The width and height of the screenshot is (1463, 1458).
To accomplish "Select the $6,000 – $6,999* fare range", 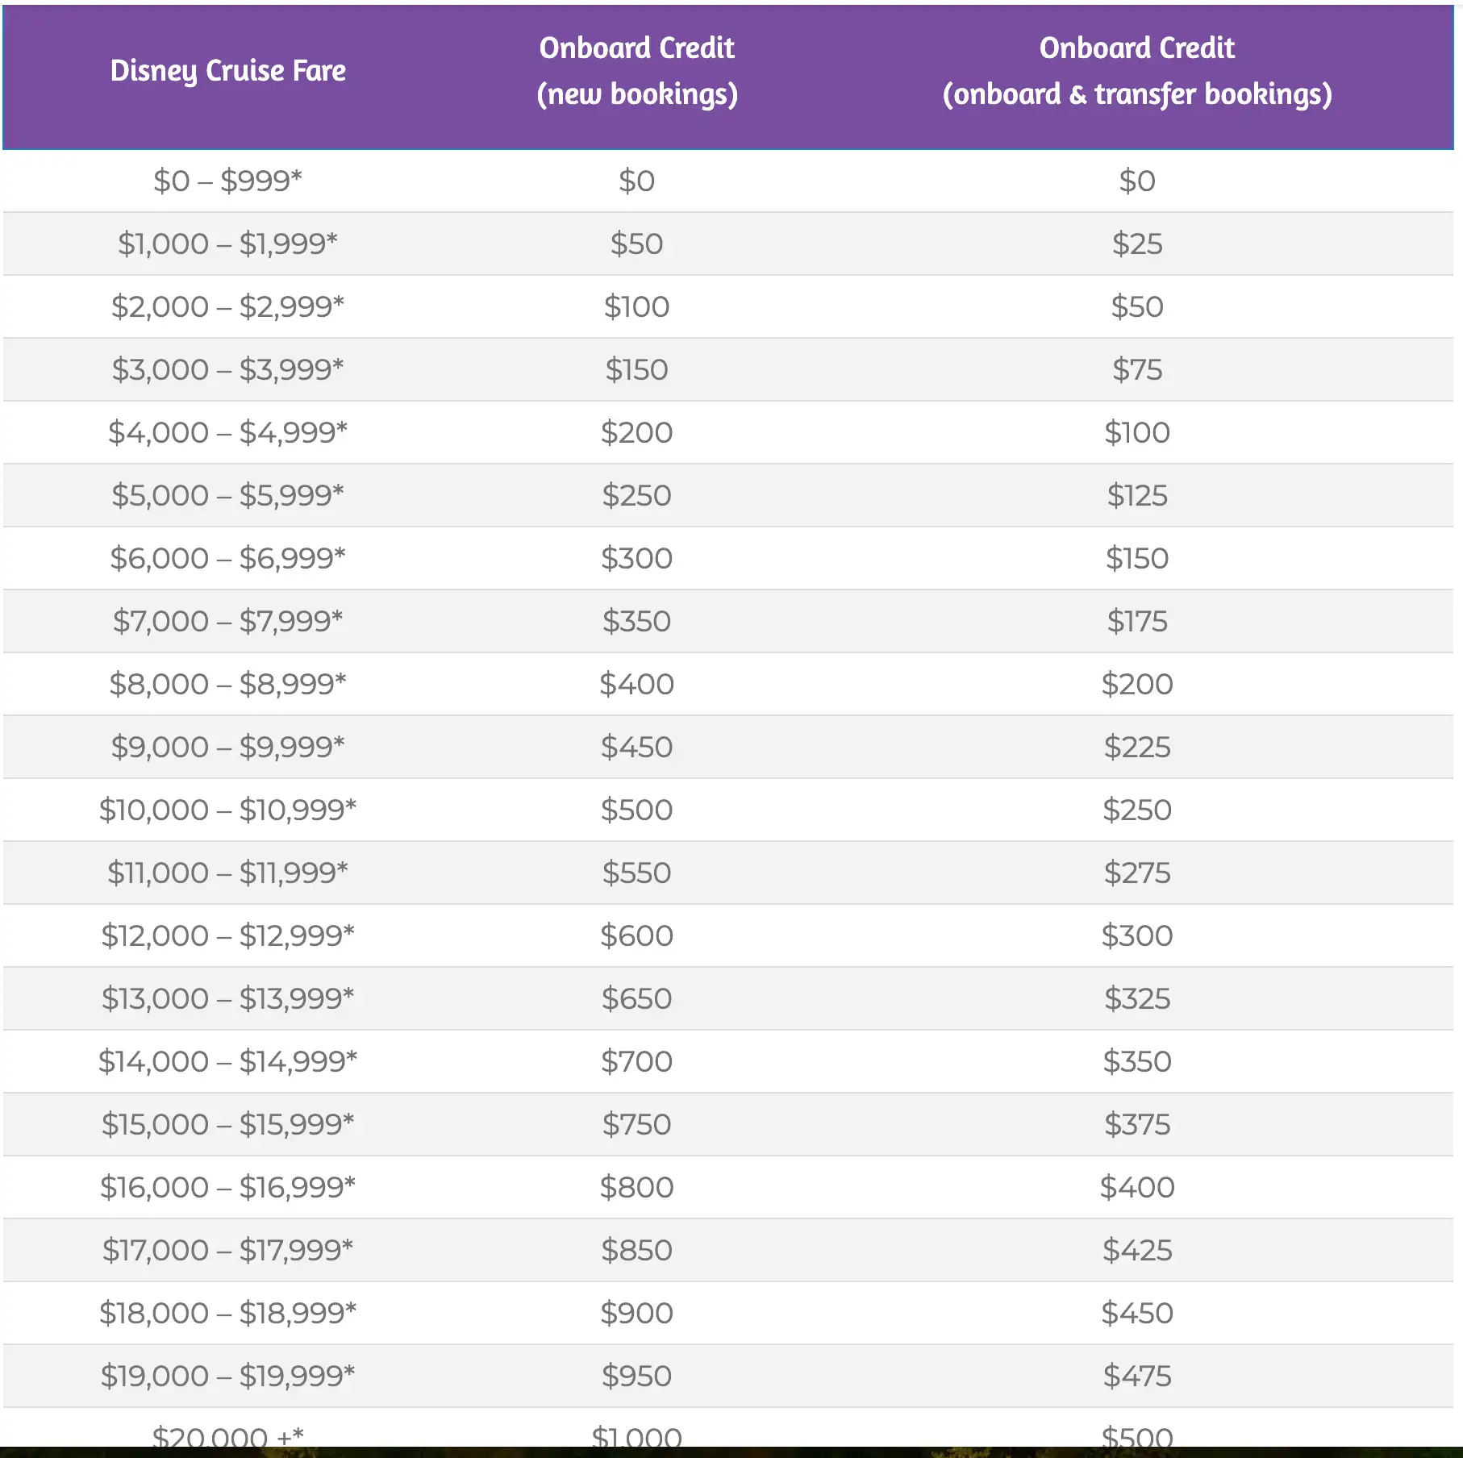I will (x=228, y=558).
